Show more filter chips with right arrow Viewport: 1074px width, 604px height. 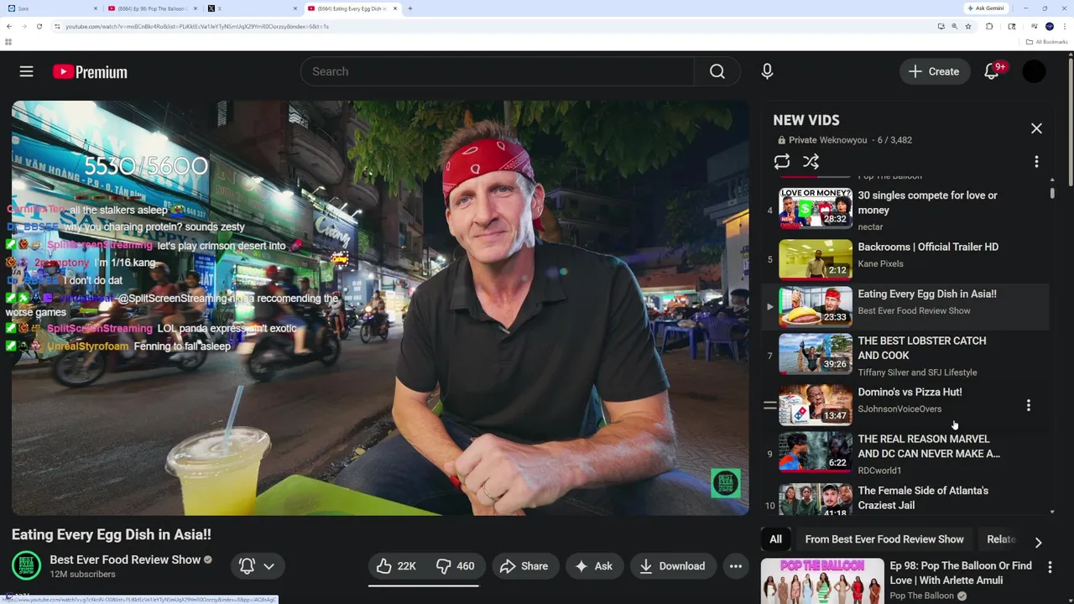tap(1038, 543)
